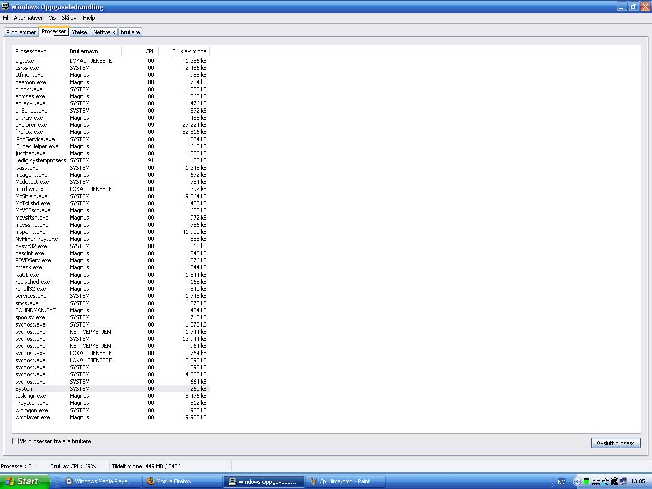Image resolution: width=652 pixels, height=489 pixels.
Task: Select the Ledig systemprosess row
Action: point(111,160)
